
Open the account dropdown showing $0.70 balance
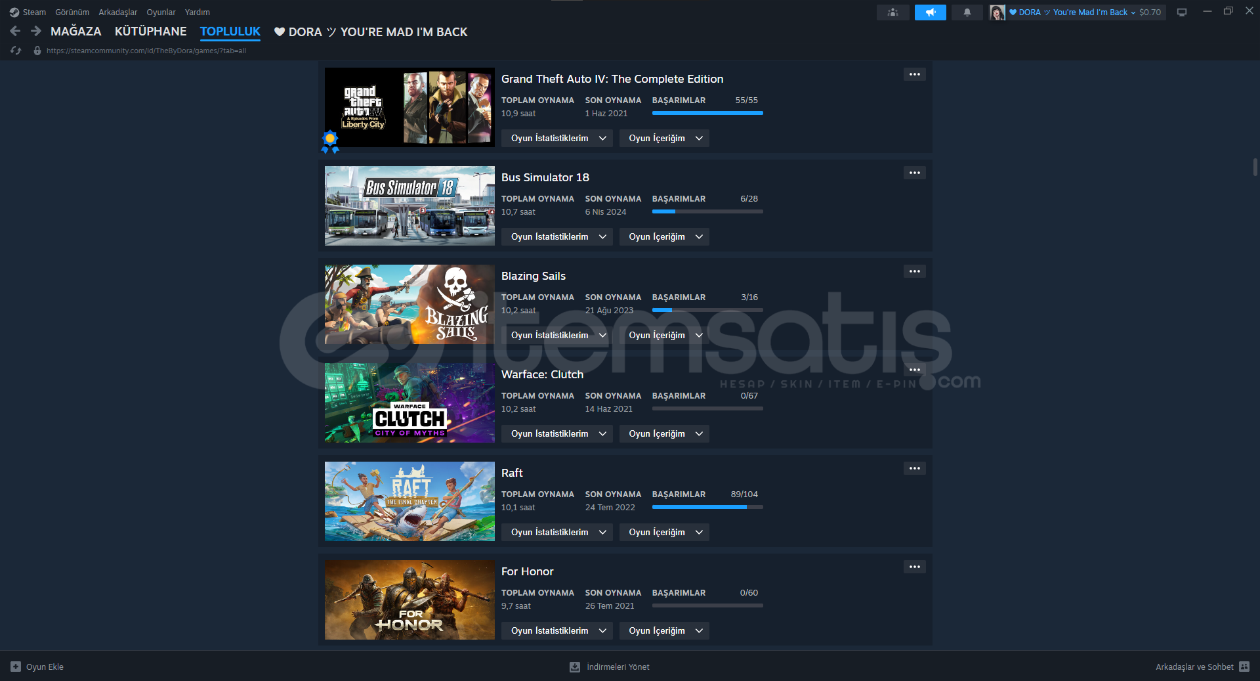click(x=1085, y=12)
